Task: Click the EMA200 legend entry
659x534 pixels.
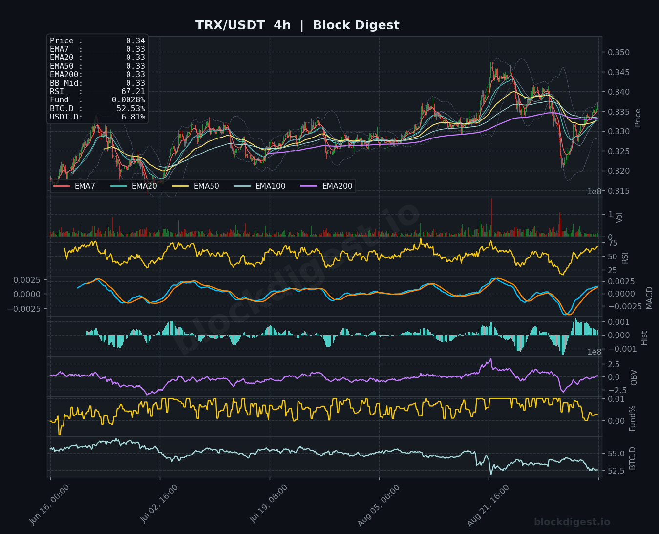Action: pyautogui.click(x=327, y=186)
